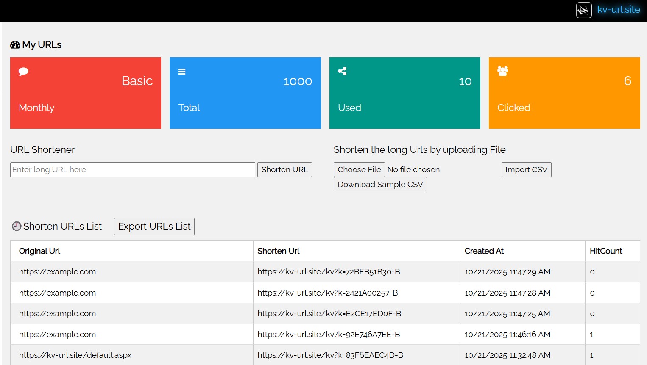This screenshot has height=365, width=647.
Task: Click Choose File to pick a CSV
Action: click(359, 169)
